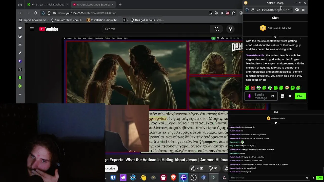Open Installation - linux.br bookmark

[x=103, y=20]
